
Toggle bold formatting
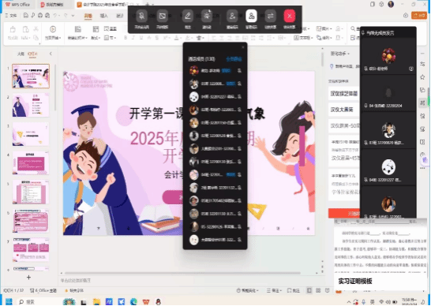[126, 38]
